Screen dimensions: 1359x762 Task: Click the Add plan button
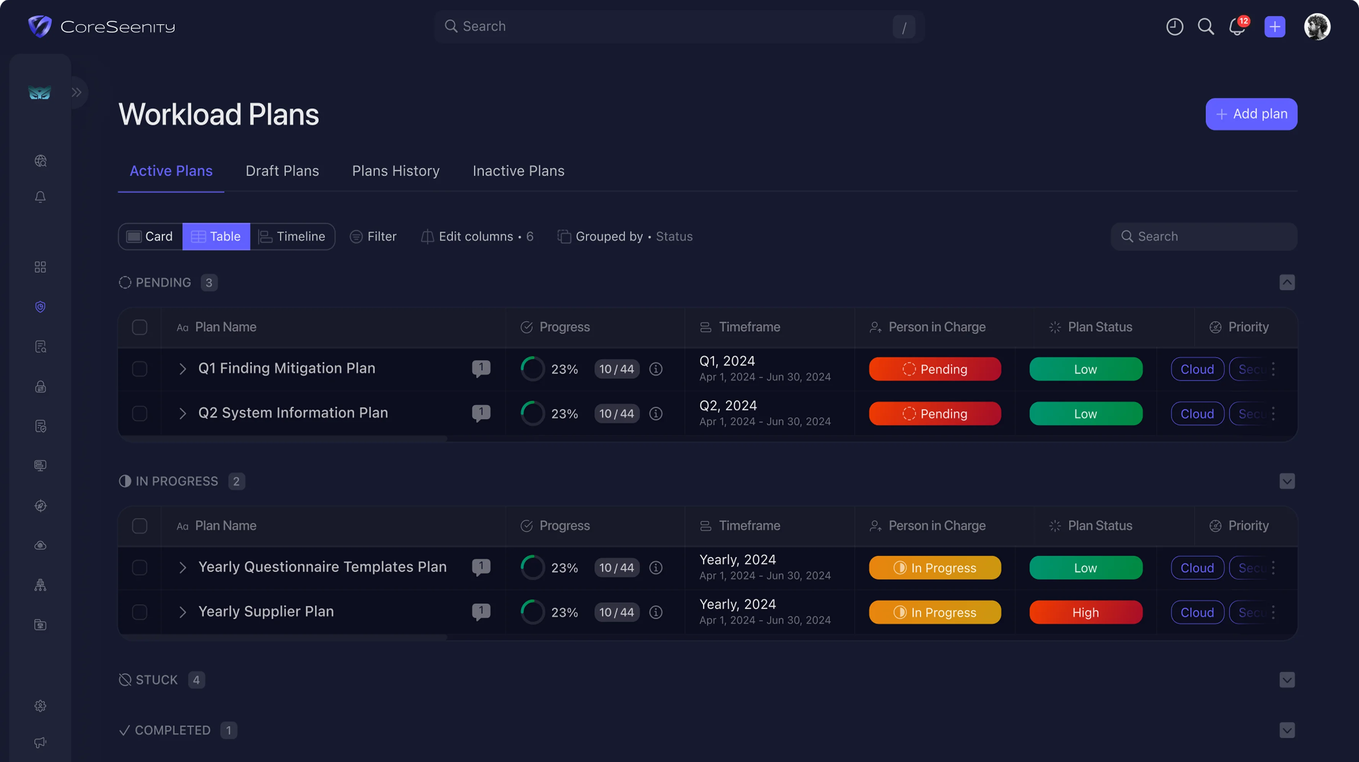coord(1251,114)
